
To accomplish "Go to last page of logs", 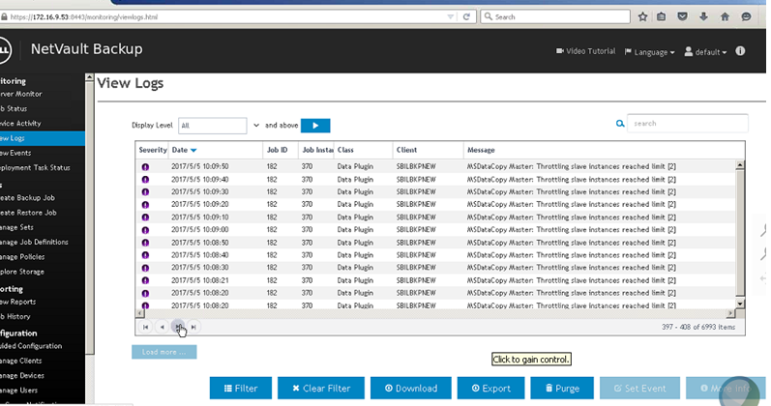I will tap(193, 327).
